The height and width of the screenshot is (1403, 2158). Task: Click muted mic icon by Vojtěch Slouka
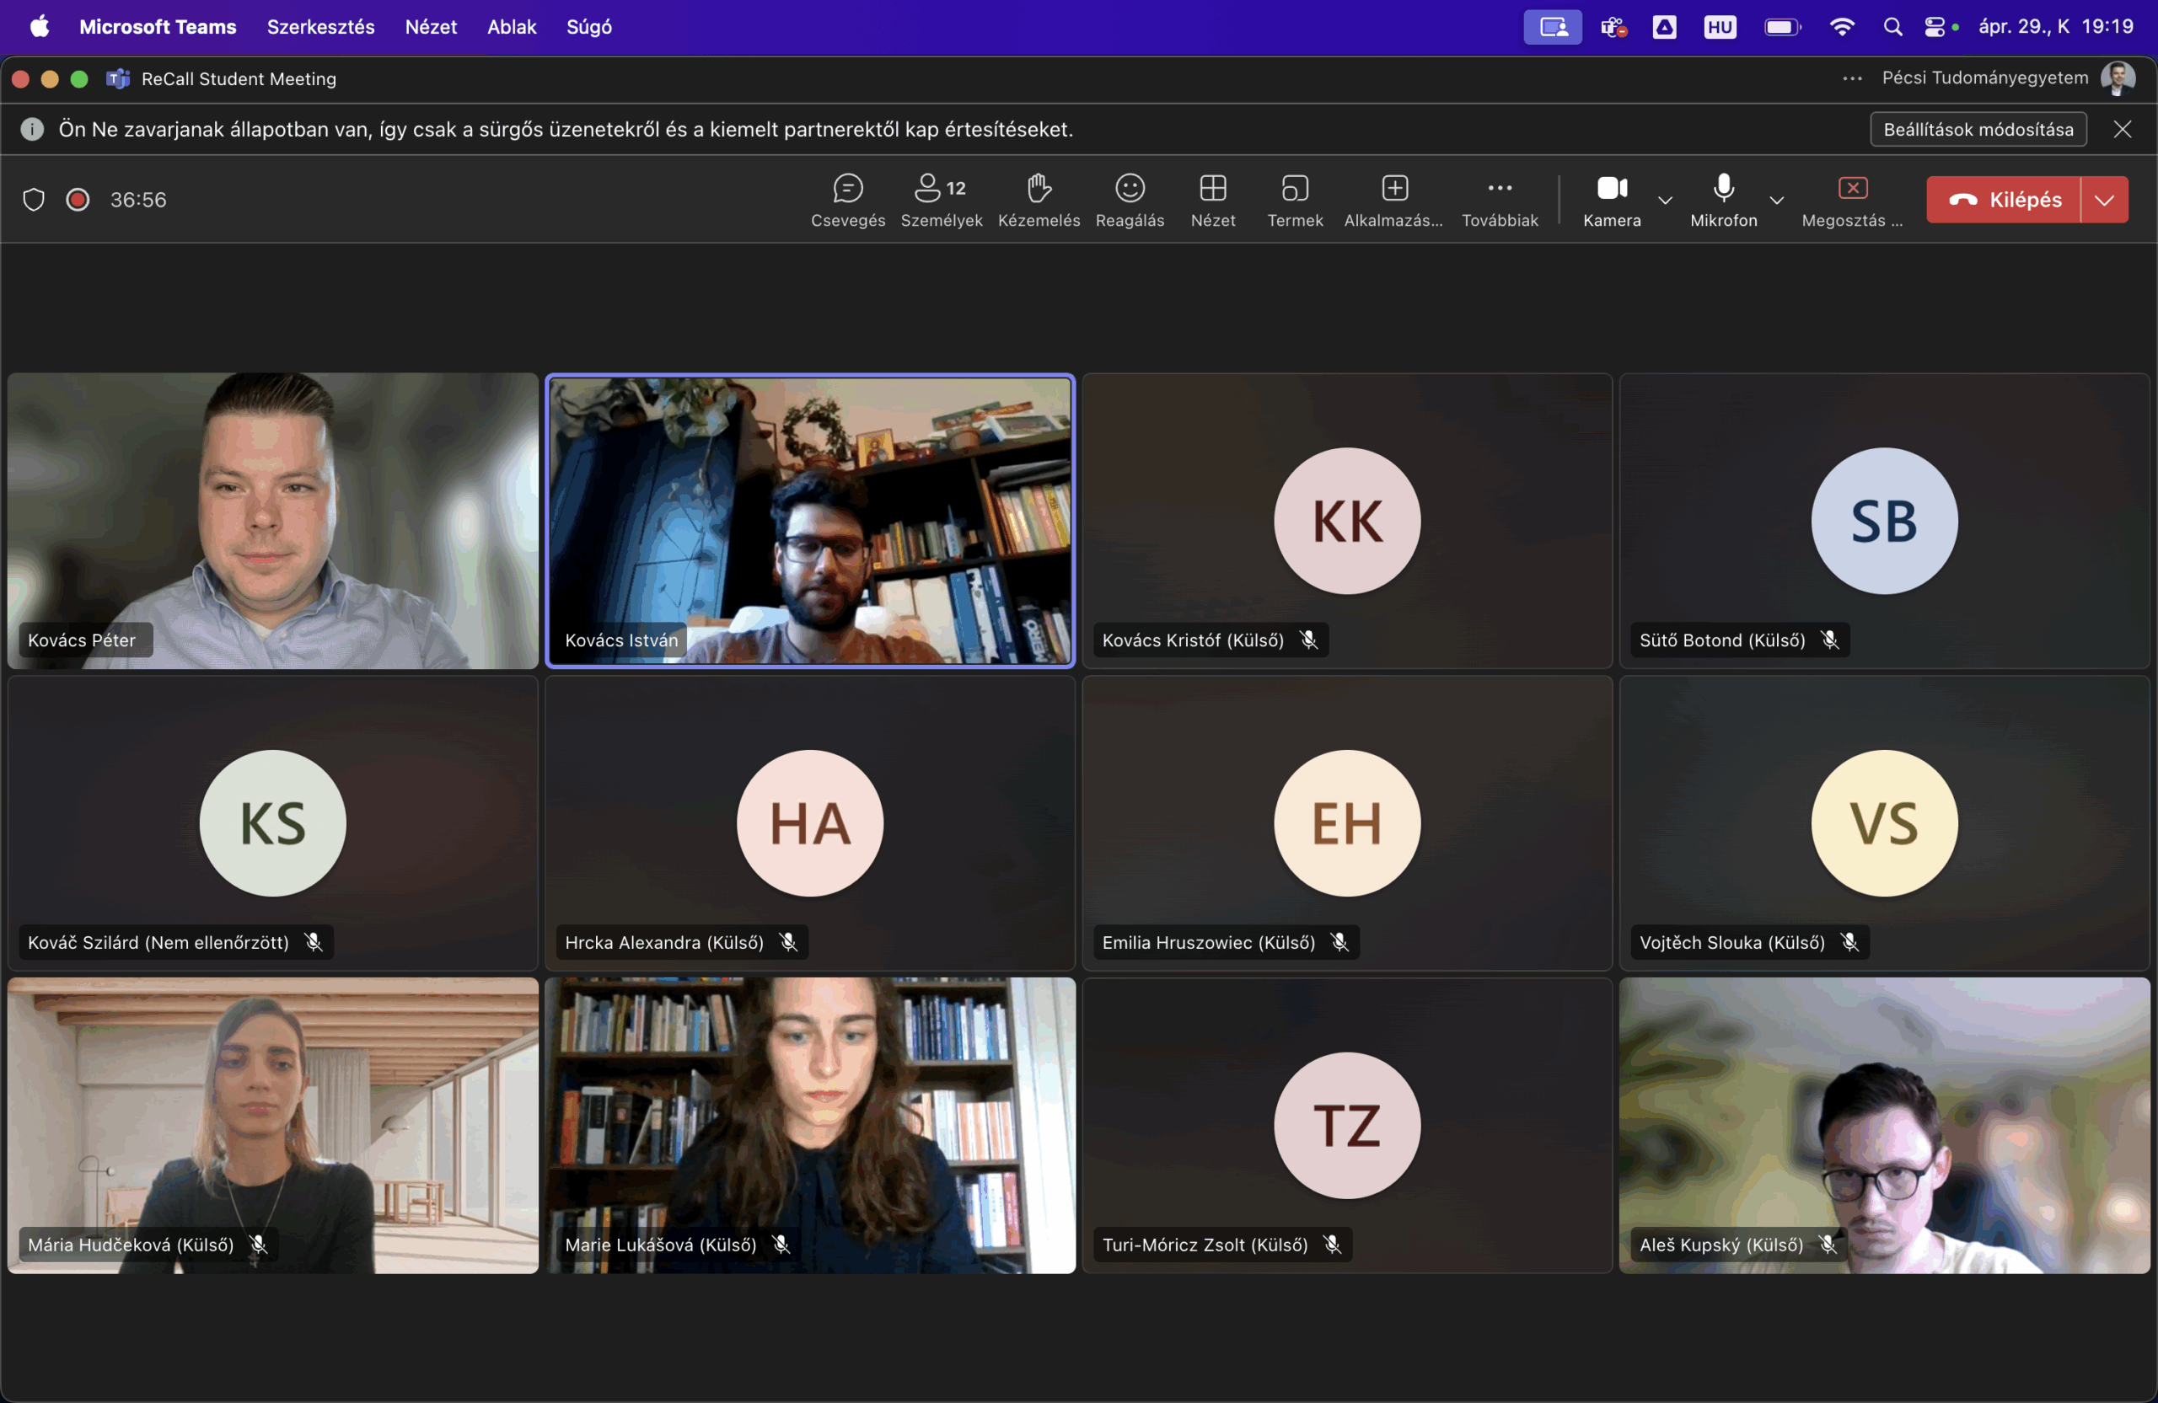(1849, 943)
